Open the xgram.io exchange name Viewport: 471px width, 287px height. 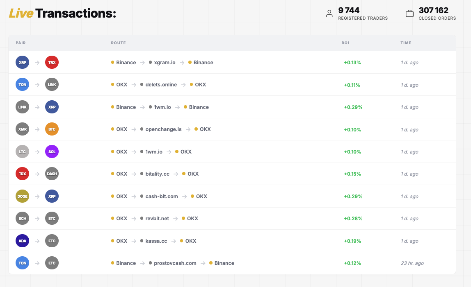pyautogui.click(x=165, y=62)
